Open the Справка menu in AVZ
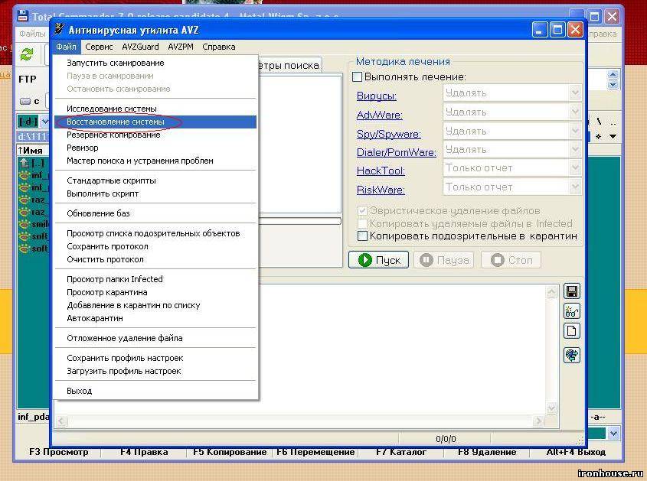 tap(219, 47)
